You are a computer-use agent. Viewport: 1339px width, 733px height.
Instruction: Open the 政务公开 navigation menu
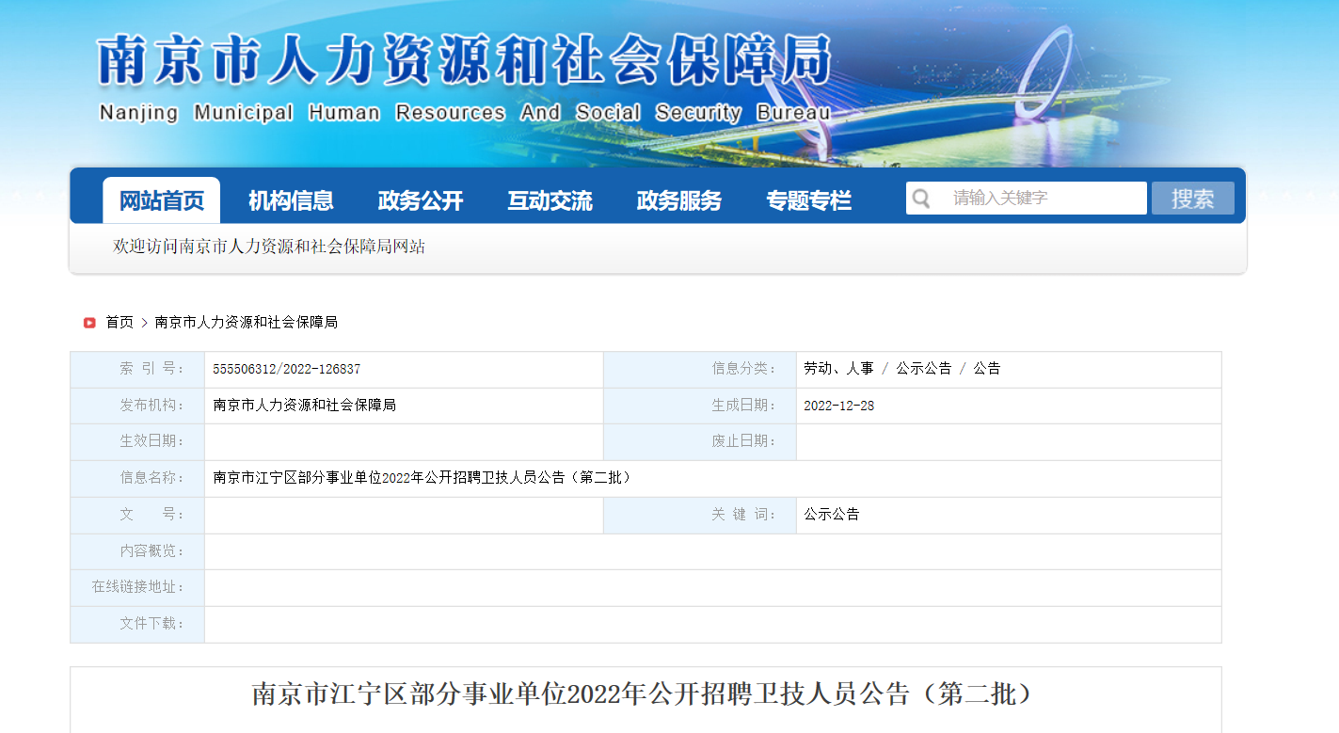pos(421,200)
